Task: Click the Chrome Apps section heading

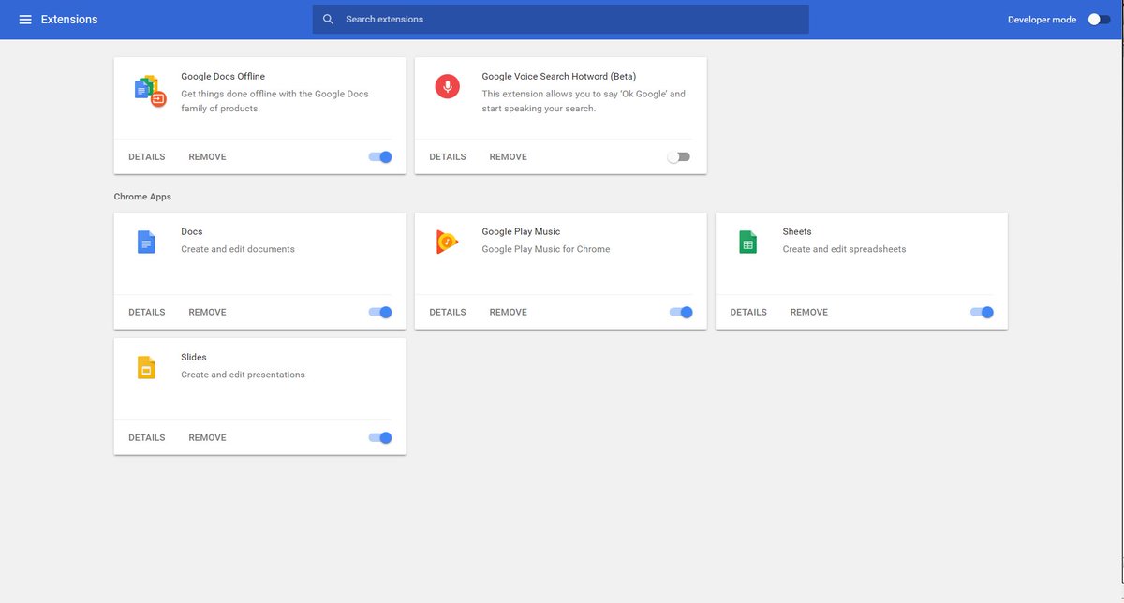Action: pos(142,198)
